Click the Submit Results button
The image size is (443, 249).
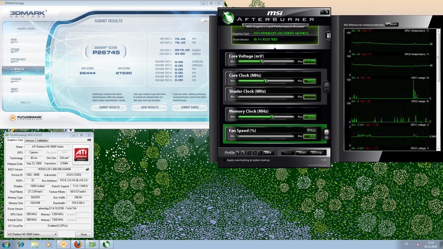(109, 108)
